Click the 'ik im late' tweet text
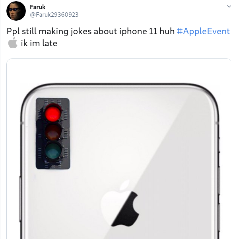 point(39,43)
